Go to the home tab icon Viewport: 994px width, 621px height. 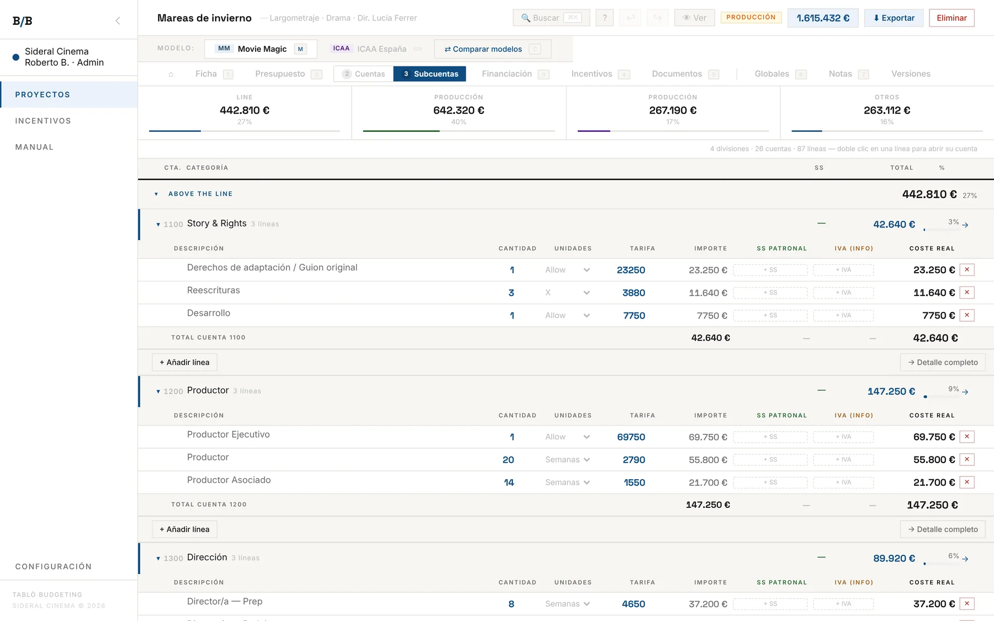171,74
